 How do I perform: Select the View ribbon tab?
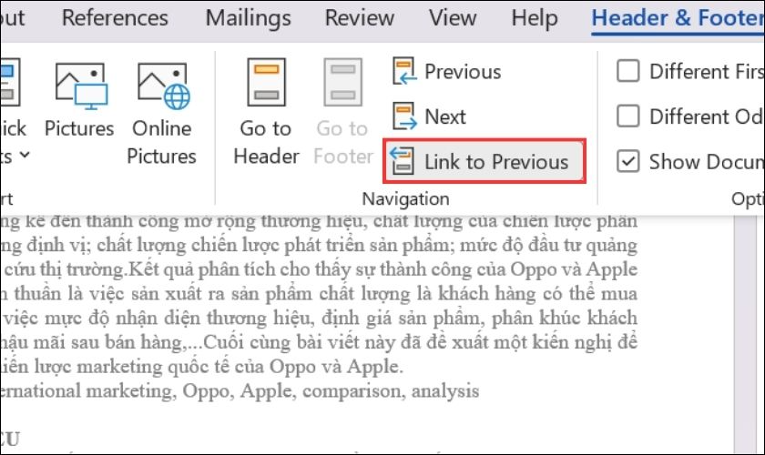(453, 18)
